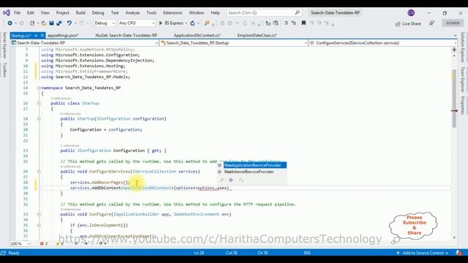Collapse the ConfigureServices method block
Screen dimensions: 468x263
coord(39,172)
